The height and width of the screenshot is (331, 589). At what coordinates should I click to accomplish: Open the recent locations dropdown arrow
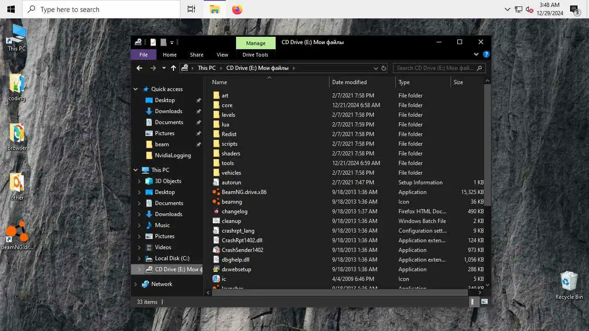click(x=164, y=68)
